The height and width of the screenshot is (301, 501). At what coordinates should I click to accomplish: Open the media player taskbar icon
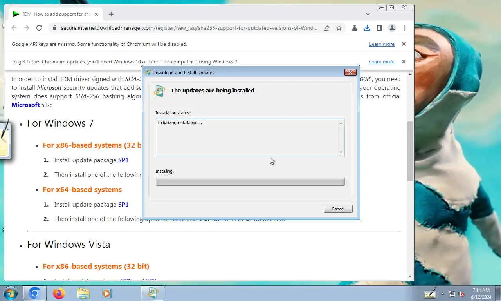tap(107, 293)
